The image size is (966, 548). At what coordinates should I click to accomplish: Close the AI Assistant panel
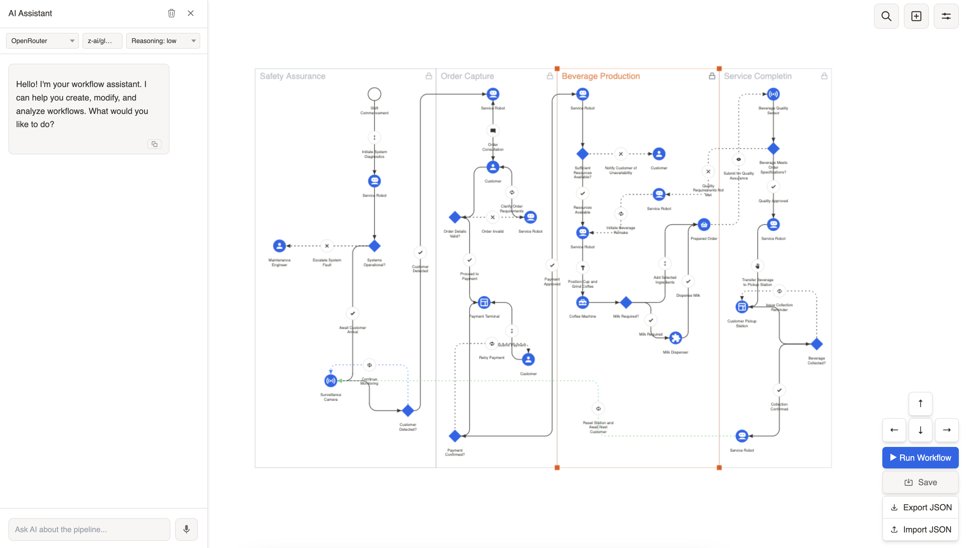191,13
